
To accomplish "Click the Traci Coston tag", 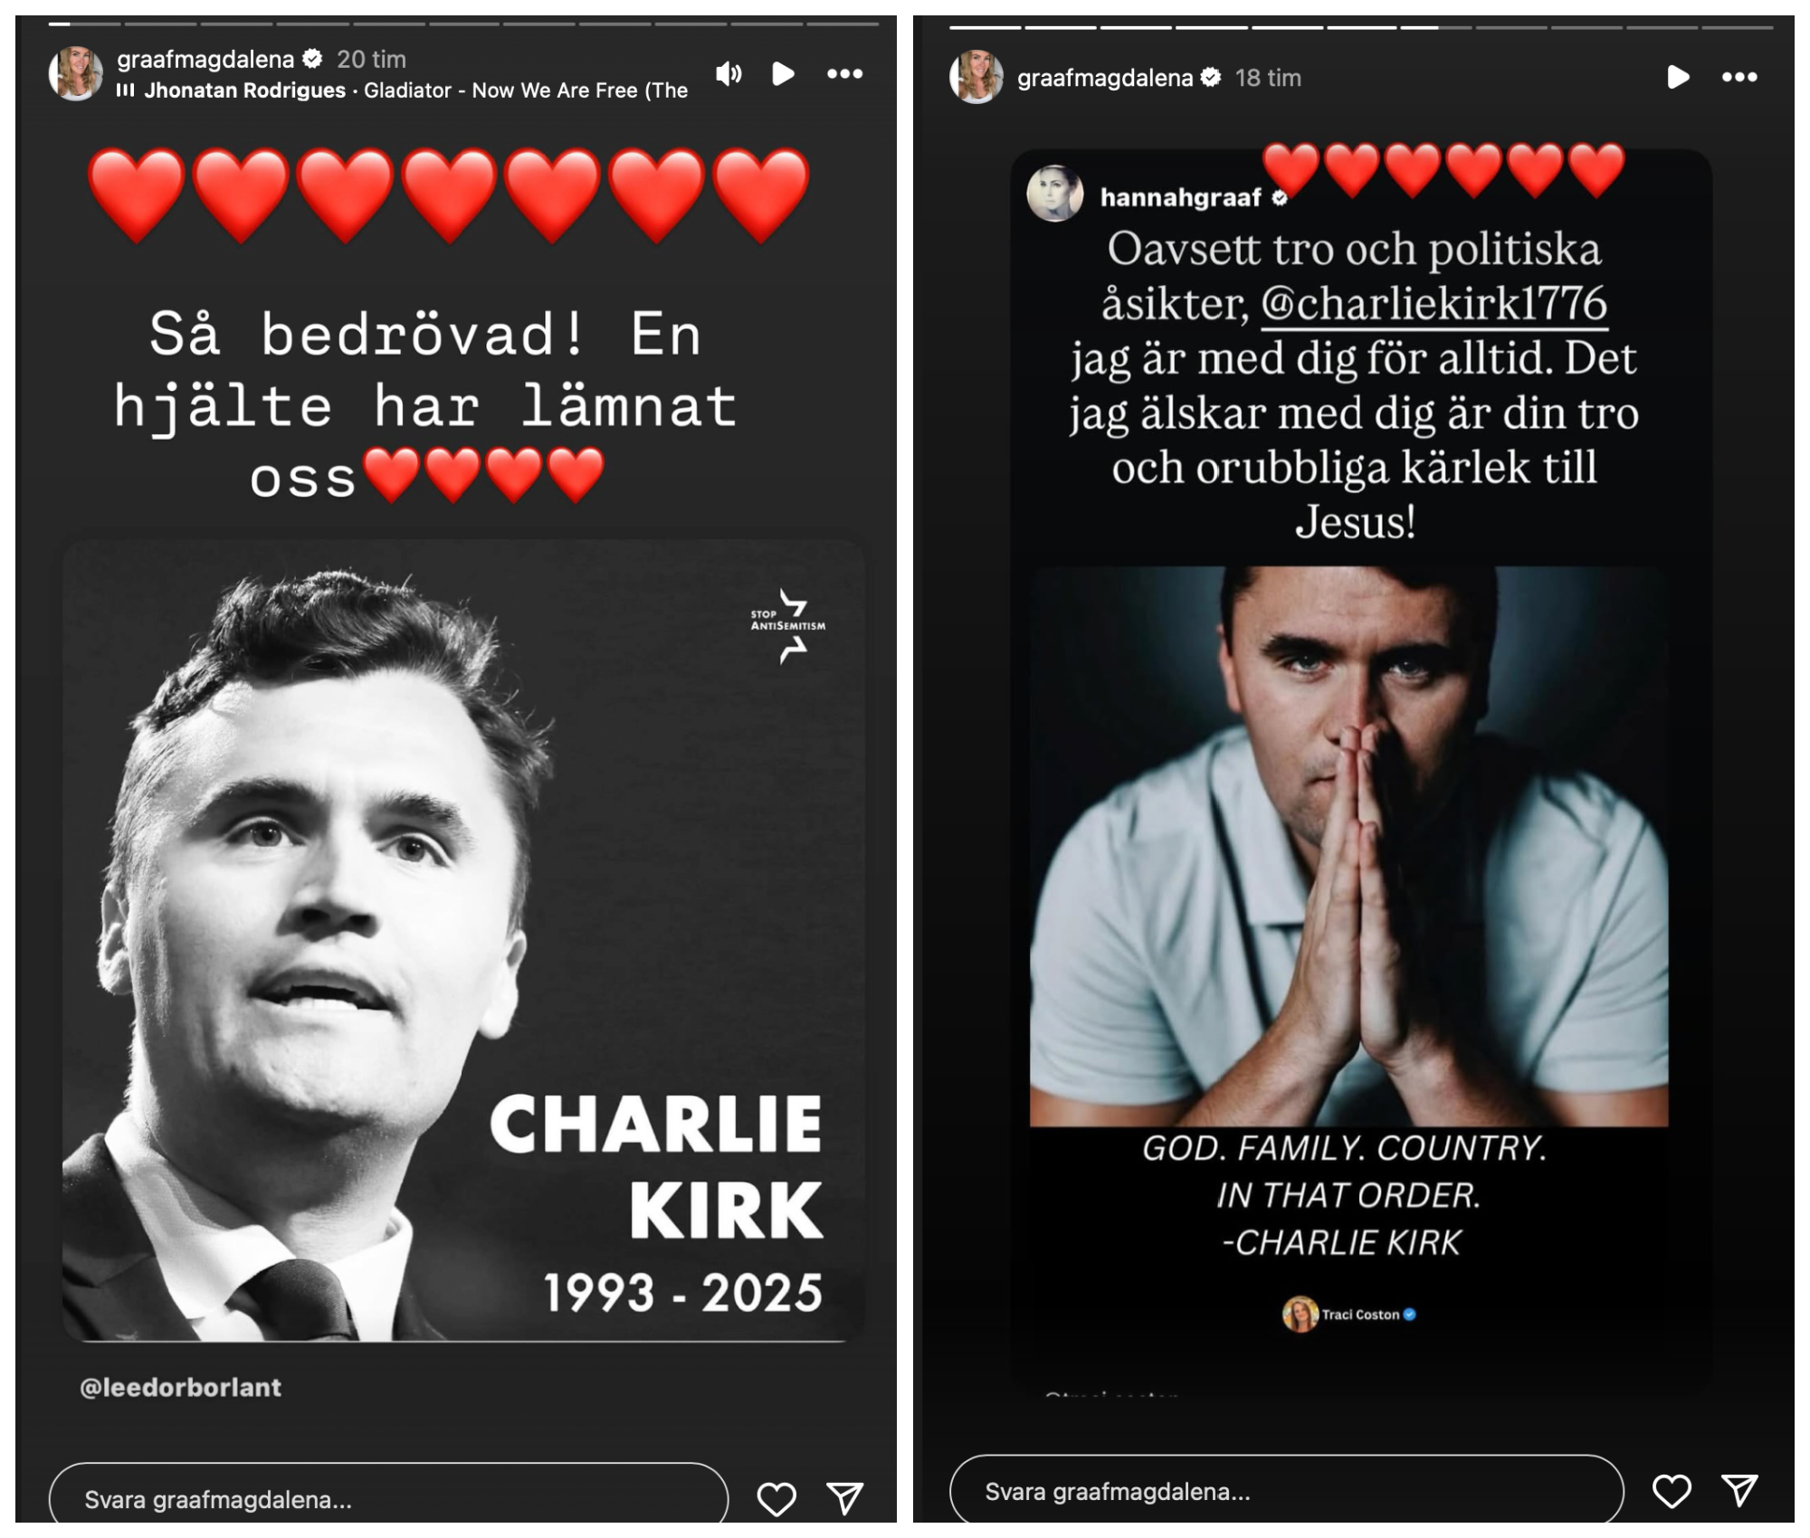I will [x=1349, y=1315].
